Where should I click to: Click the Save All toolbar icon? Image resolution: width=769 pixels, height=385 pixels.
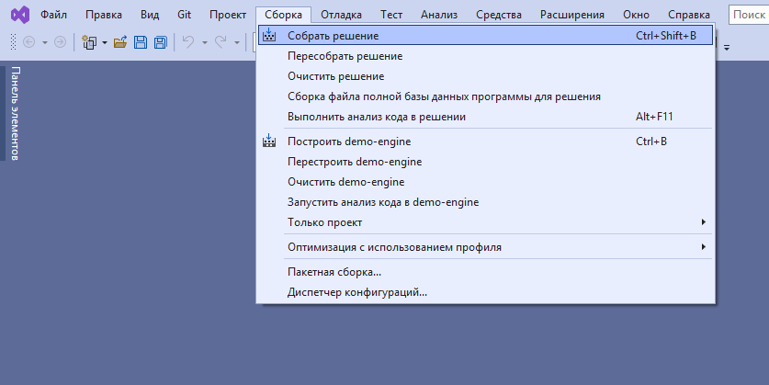tap(160, 42)
